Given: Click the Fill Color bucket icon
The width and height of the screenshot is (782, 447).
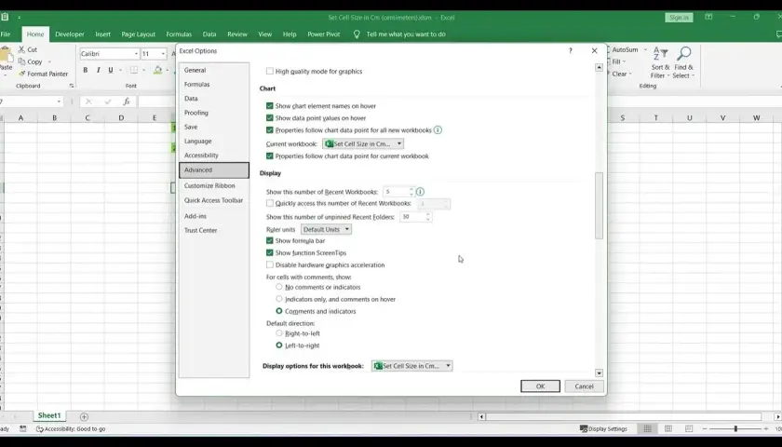Looking at the screenshot, I should [x=157, y=70].
